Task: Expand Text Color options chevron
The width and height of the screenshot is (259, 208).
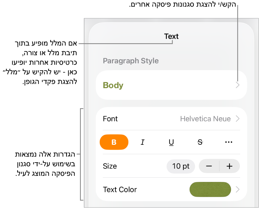Action: pos(237,189)
